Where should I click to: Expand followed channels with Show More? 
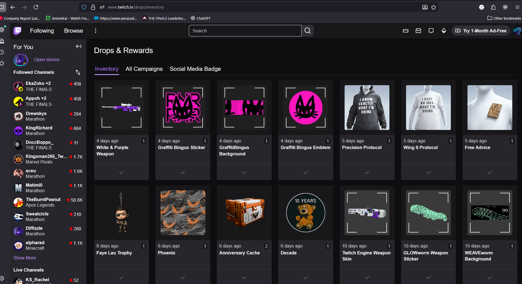pos(25,258)
